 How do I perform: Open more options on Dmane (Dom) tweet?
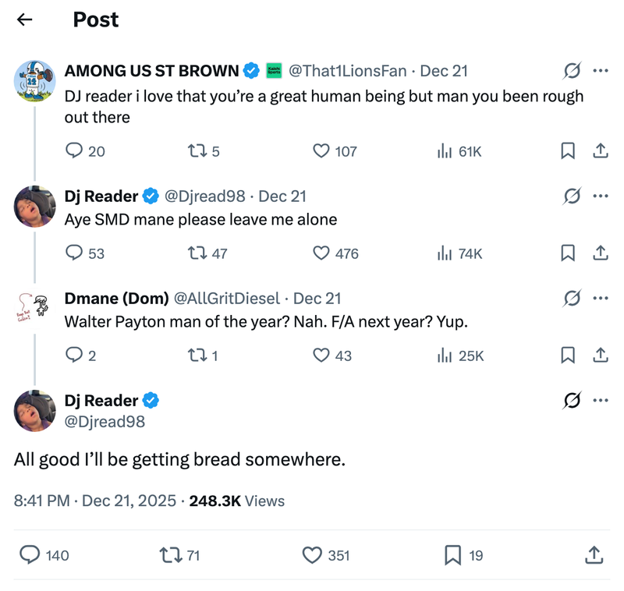click(600, 299)
